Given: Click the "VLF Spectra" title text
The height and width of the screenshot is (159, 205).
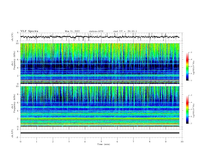Looking at the screenshot, I should (29, 31).
